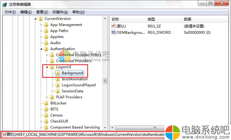This screenshot has height=140, width=231.
Task: Click the Background folder icon
Action: click(x=58, y=73)
